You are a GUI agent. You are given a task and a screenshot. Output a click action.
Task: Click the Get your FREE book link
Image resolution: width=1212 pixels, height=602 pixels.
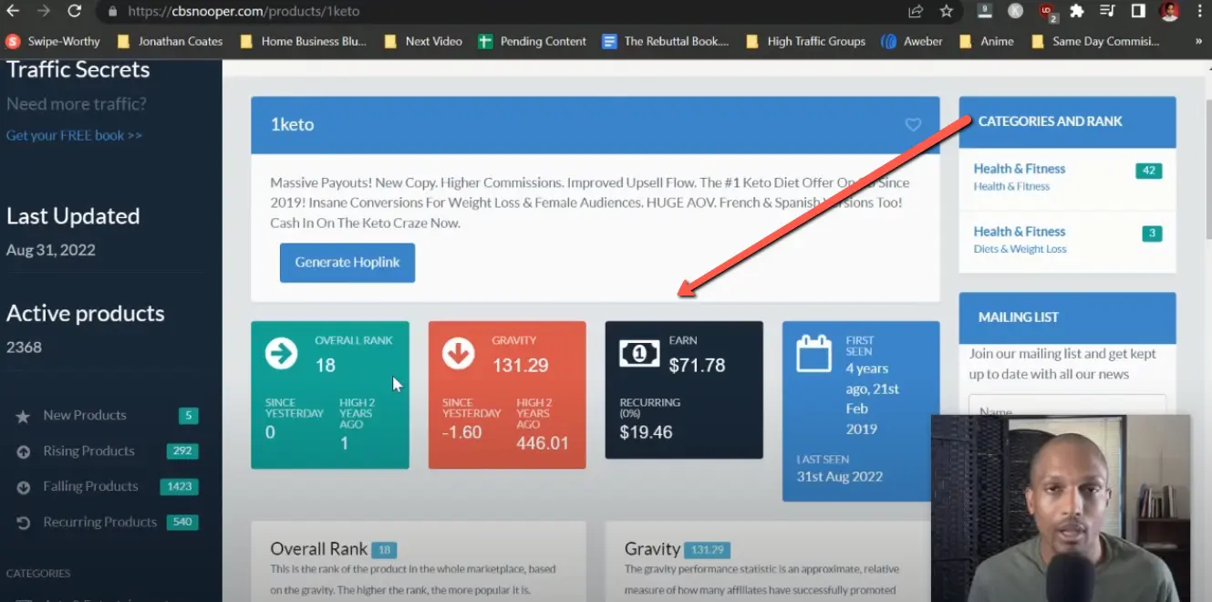tap(73, 135)
